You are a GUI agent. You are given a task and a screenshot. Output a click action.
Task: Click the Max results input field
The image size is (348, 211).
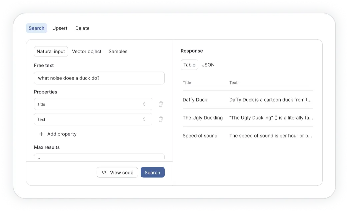tap(99, 157)
